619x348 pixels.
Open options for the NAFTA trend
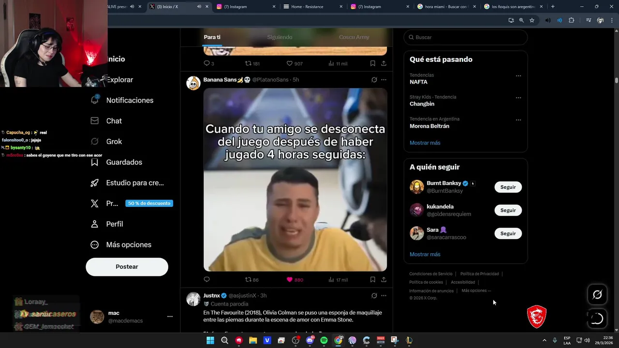point(518,76)
